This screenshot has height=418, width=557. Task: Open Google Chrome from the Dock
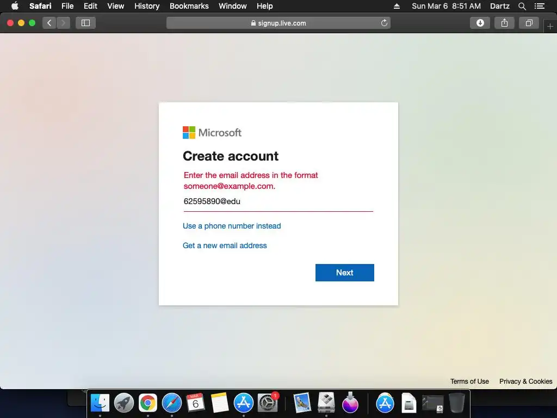(x=148, y=403)
